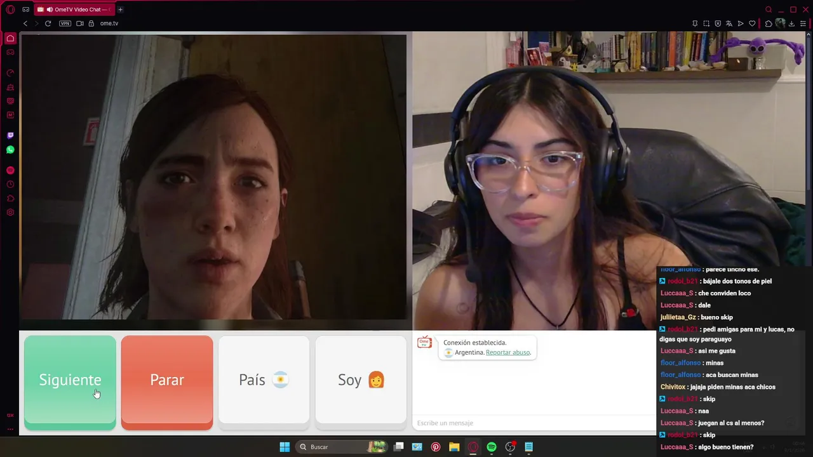The width and height of the screenshot is (813, 457).
Task: Add page to bookmarks with heart icon
Action: (x=752, y=23)
